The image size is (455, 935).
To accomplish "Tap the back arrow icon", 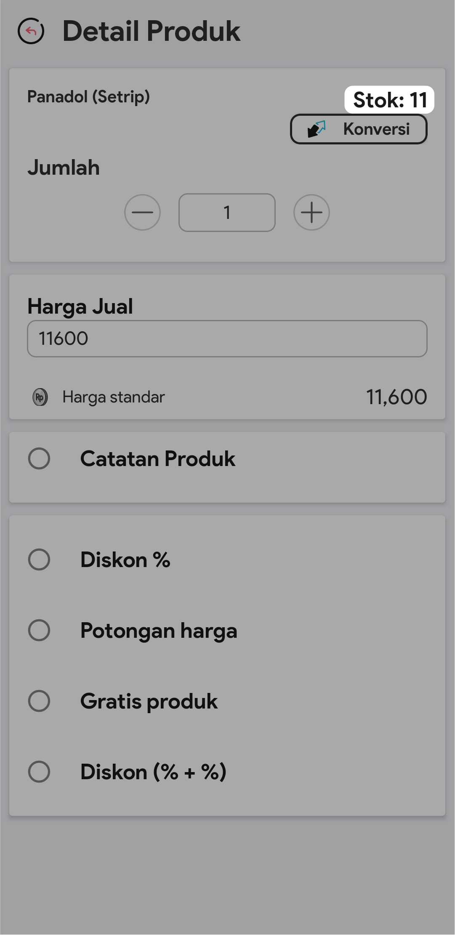I will pyautogui.click(x=31, y=31).
